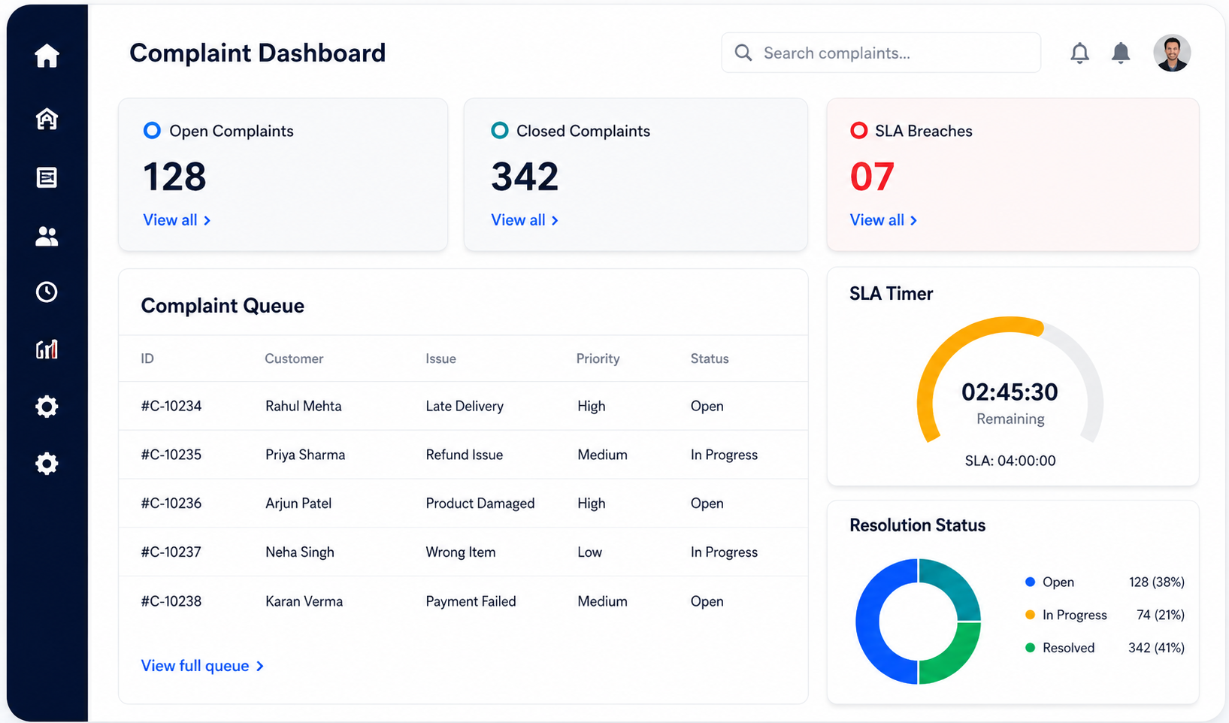Click the upper gear settings icon
Image resolution: width=1229 pixels, height=723 pixels.
pyautogui.click(x=47, y=407)
